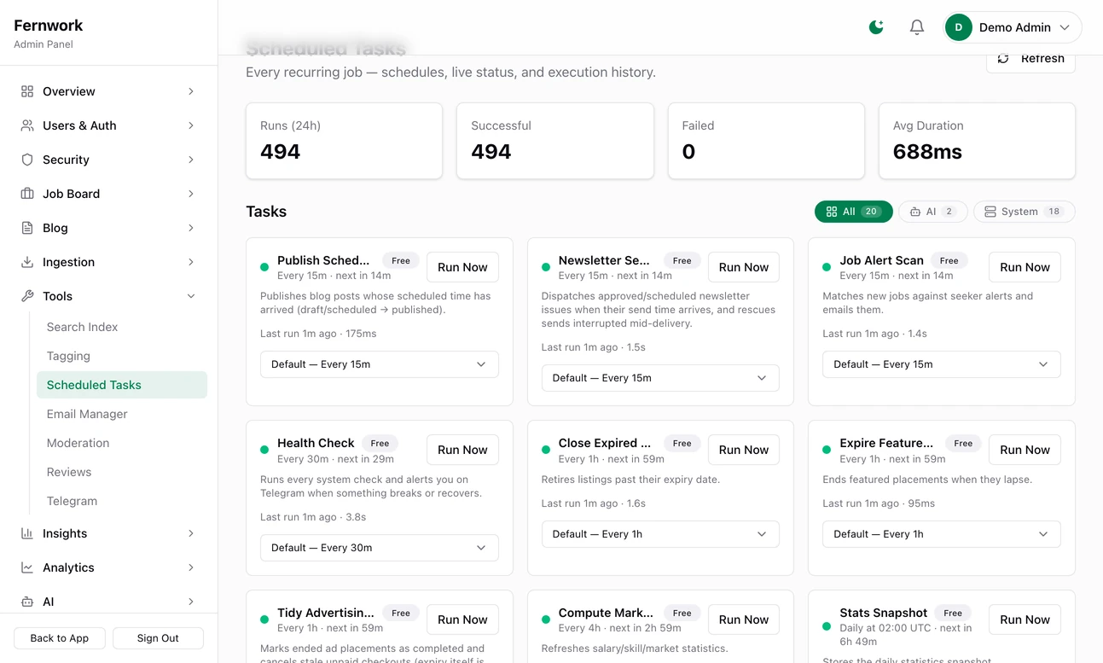Open Newsletter Send schedule dropdown

(x=660, y=378)
